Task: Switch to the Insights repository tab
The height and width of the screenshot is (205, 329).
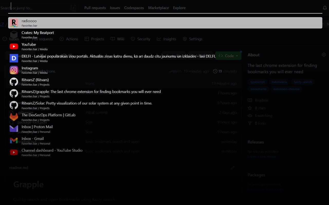Action: pyautogui.click(x=167, y=39)
